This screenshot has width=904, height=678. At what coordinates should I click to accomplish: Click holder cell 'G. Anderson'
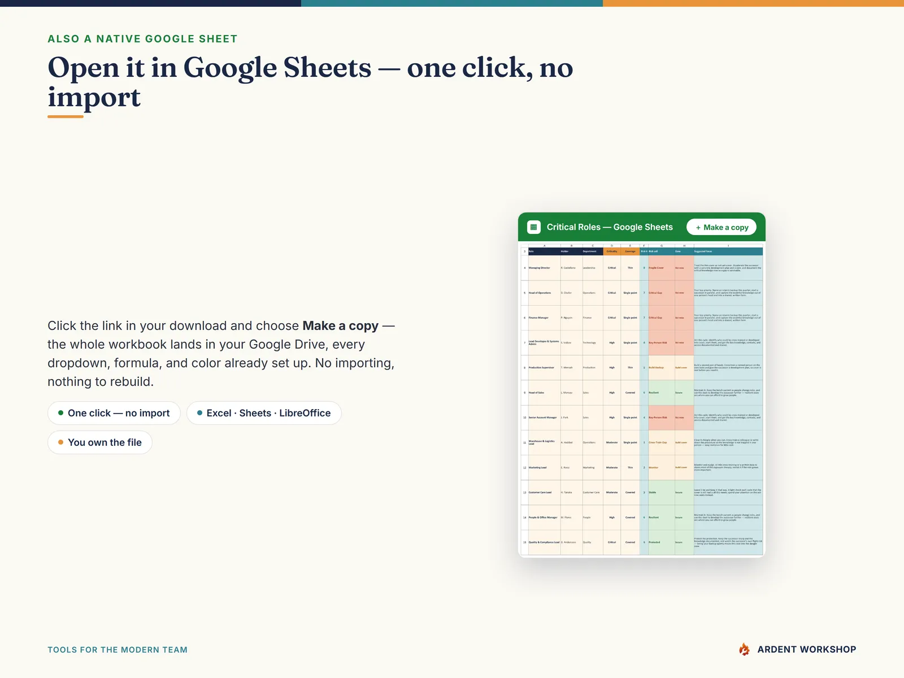[571, 542]
